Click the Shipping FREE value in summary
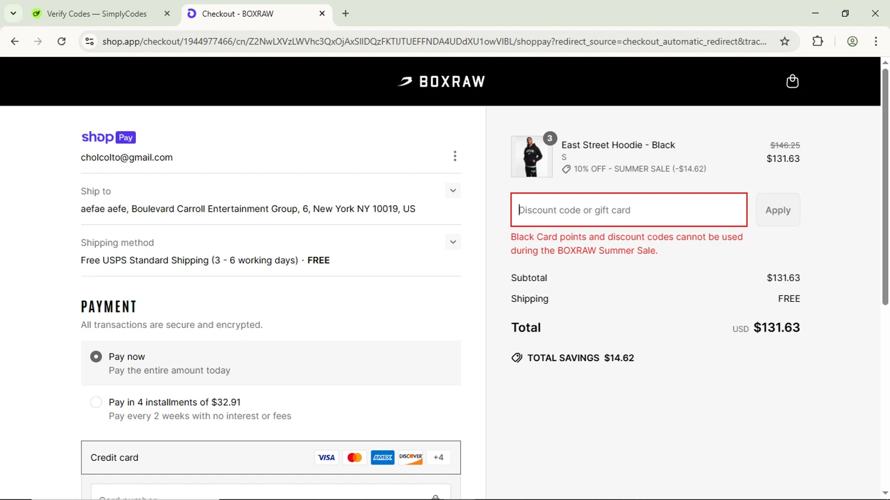890x500 pixels. [x=789, y=299]
